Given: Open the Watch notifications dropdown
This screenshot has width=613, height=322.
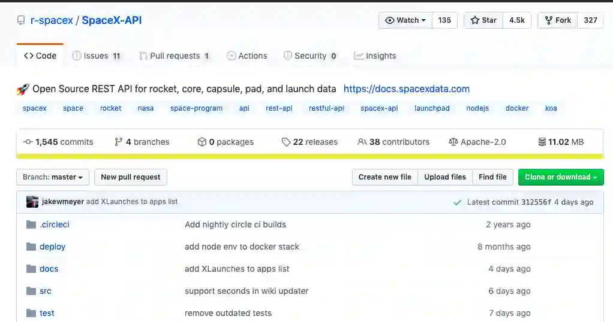Looking at the screenshot, I should tap(405, 20).
